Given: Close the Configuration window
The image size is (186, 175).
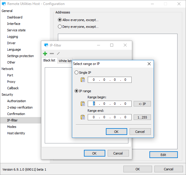Looking at the screenshot, I should pos(179,4).
